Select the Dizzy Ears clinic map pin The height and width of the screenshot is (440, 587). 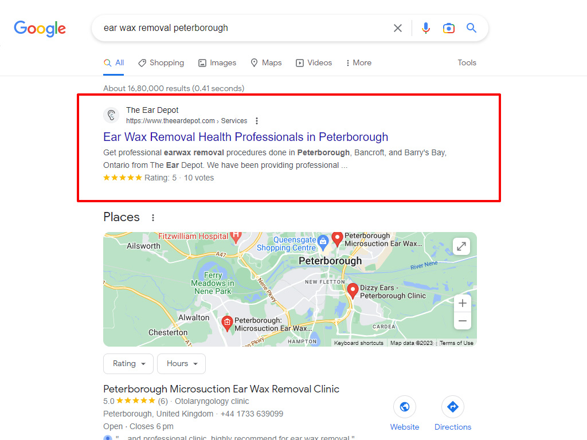tap(353, 290)
